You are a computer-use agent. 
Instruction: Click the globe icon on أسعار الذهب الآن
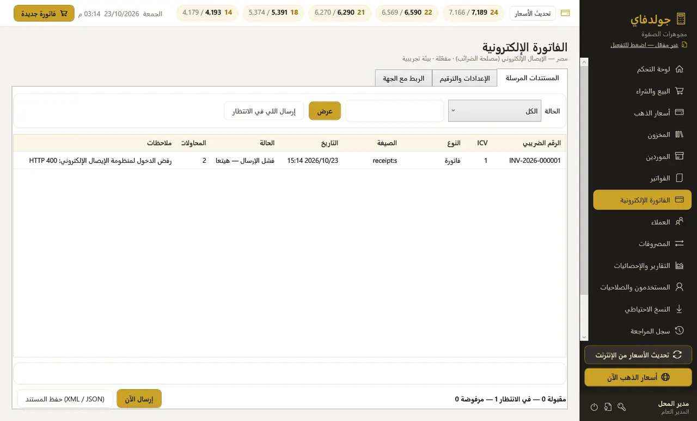pyautogui.click(x=665, y=377)
